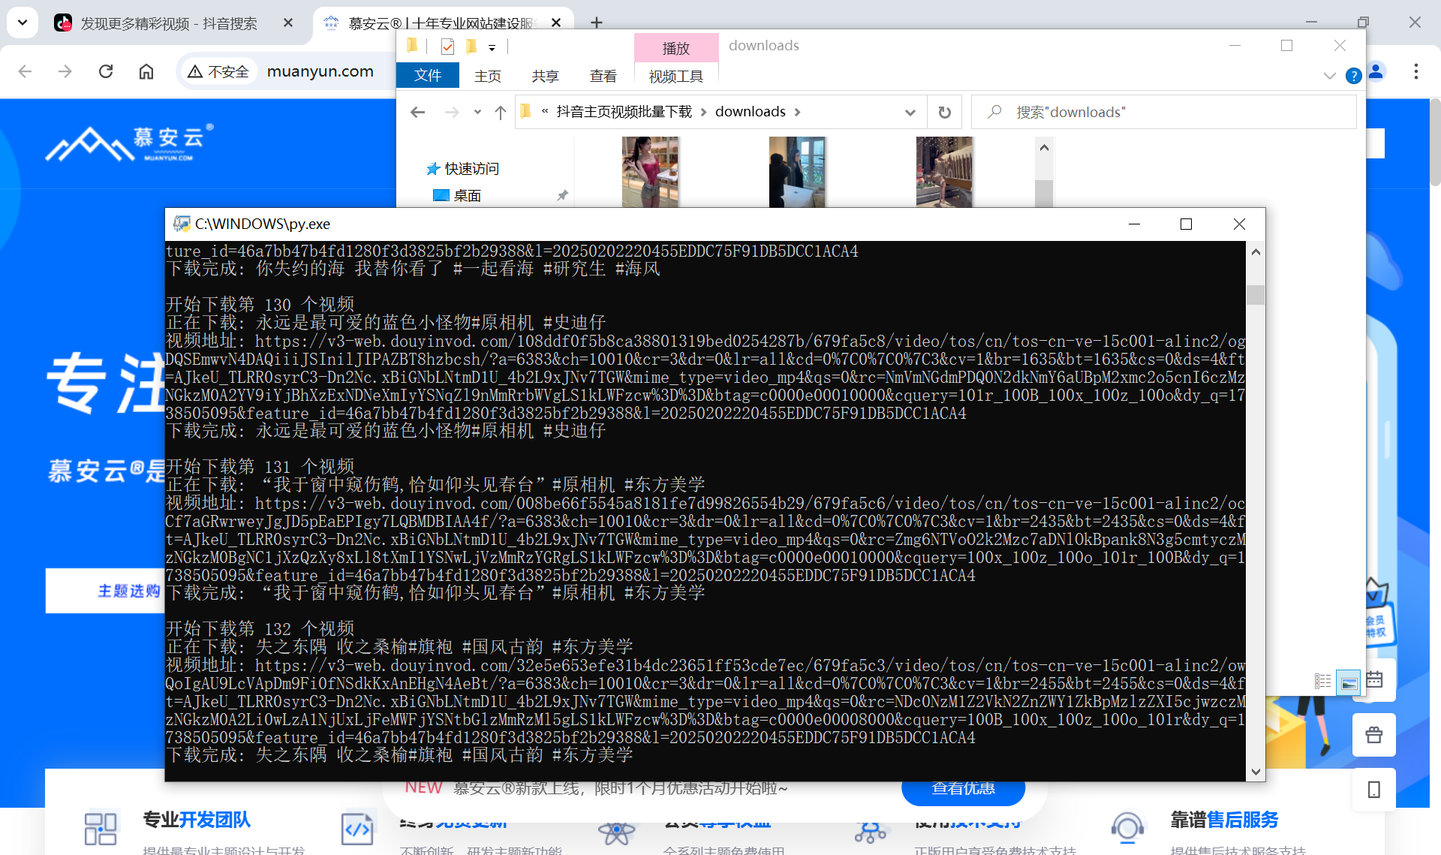
Task: Reload the muanyun.com page
Action: [106, 71]
